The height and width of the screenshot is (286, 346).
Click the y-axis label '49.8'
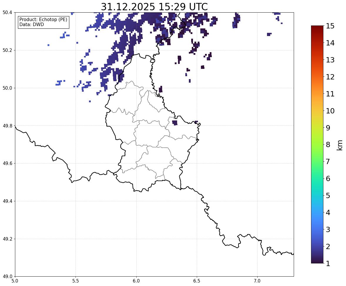(x=7, y=126)
